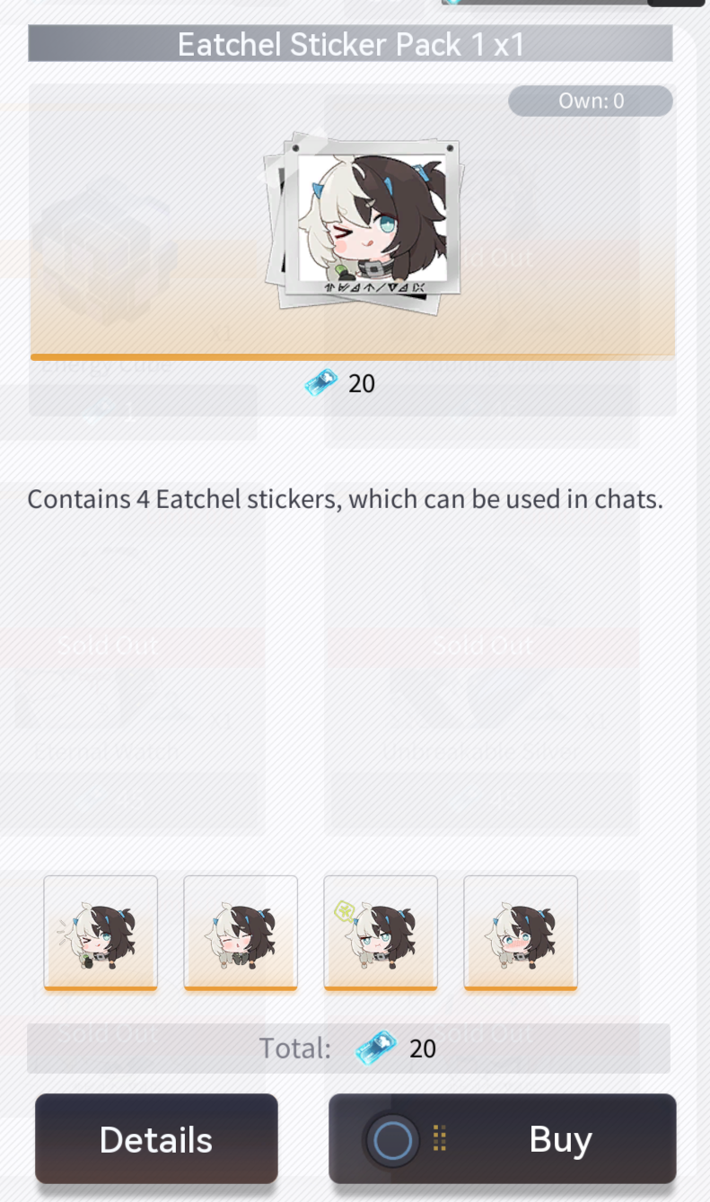The width and height of the screenshot is (710, 1202).
Task: Click the rune caption under the sticker portrait
Action: point(374,287)
